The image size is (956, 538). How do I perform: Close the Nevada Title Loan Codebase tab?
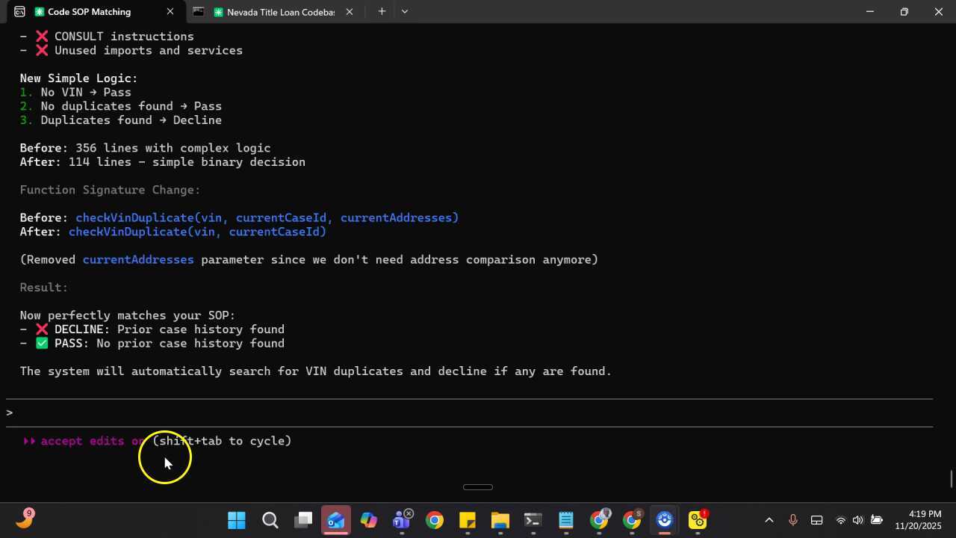(x=350, y=12)
